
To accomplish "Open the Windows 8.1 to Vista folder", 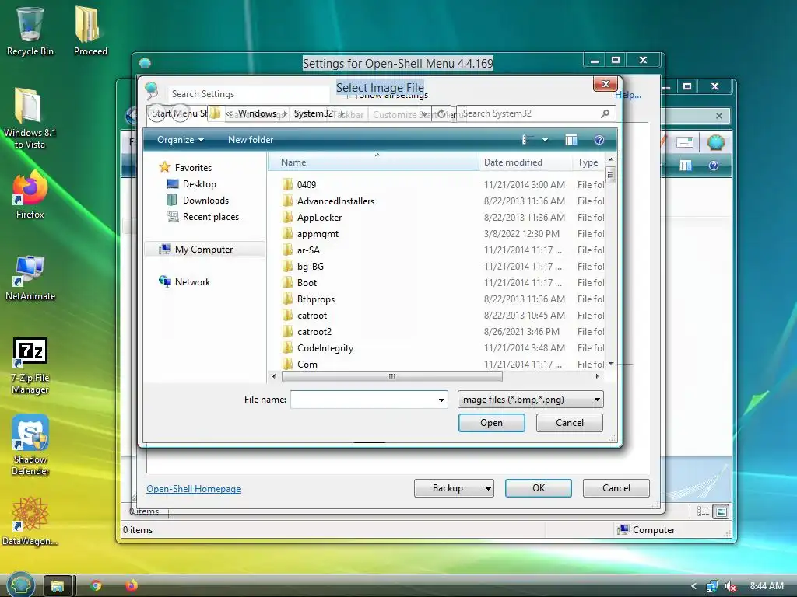I will 30,118.
